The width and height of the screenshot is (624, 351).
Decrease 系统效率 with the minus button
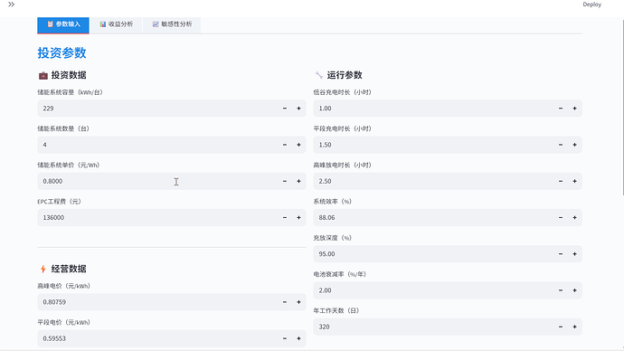pyautogui.click(x=561, y=218)
